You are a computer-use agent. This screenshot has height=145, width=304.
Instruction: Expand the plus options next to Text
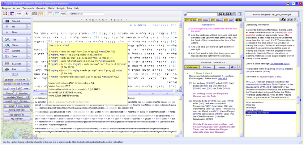pos(29,39)
